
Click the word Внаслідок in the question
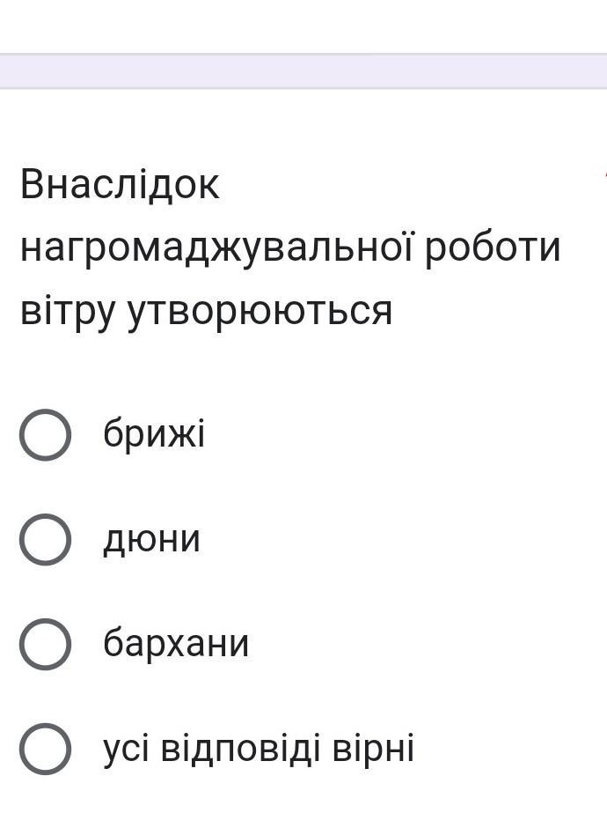tap(120, 184)
